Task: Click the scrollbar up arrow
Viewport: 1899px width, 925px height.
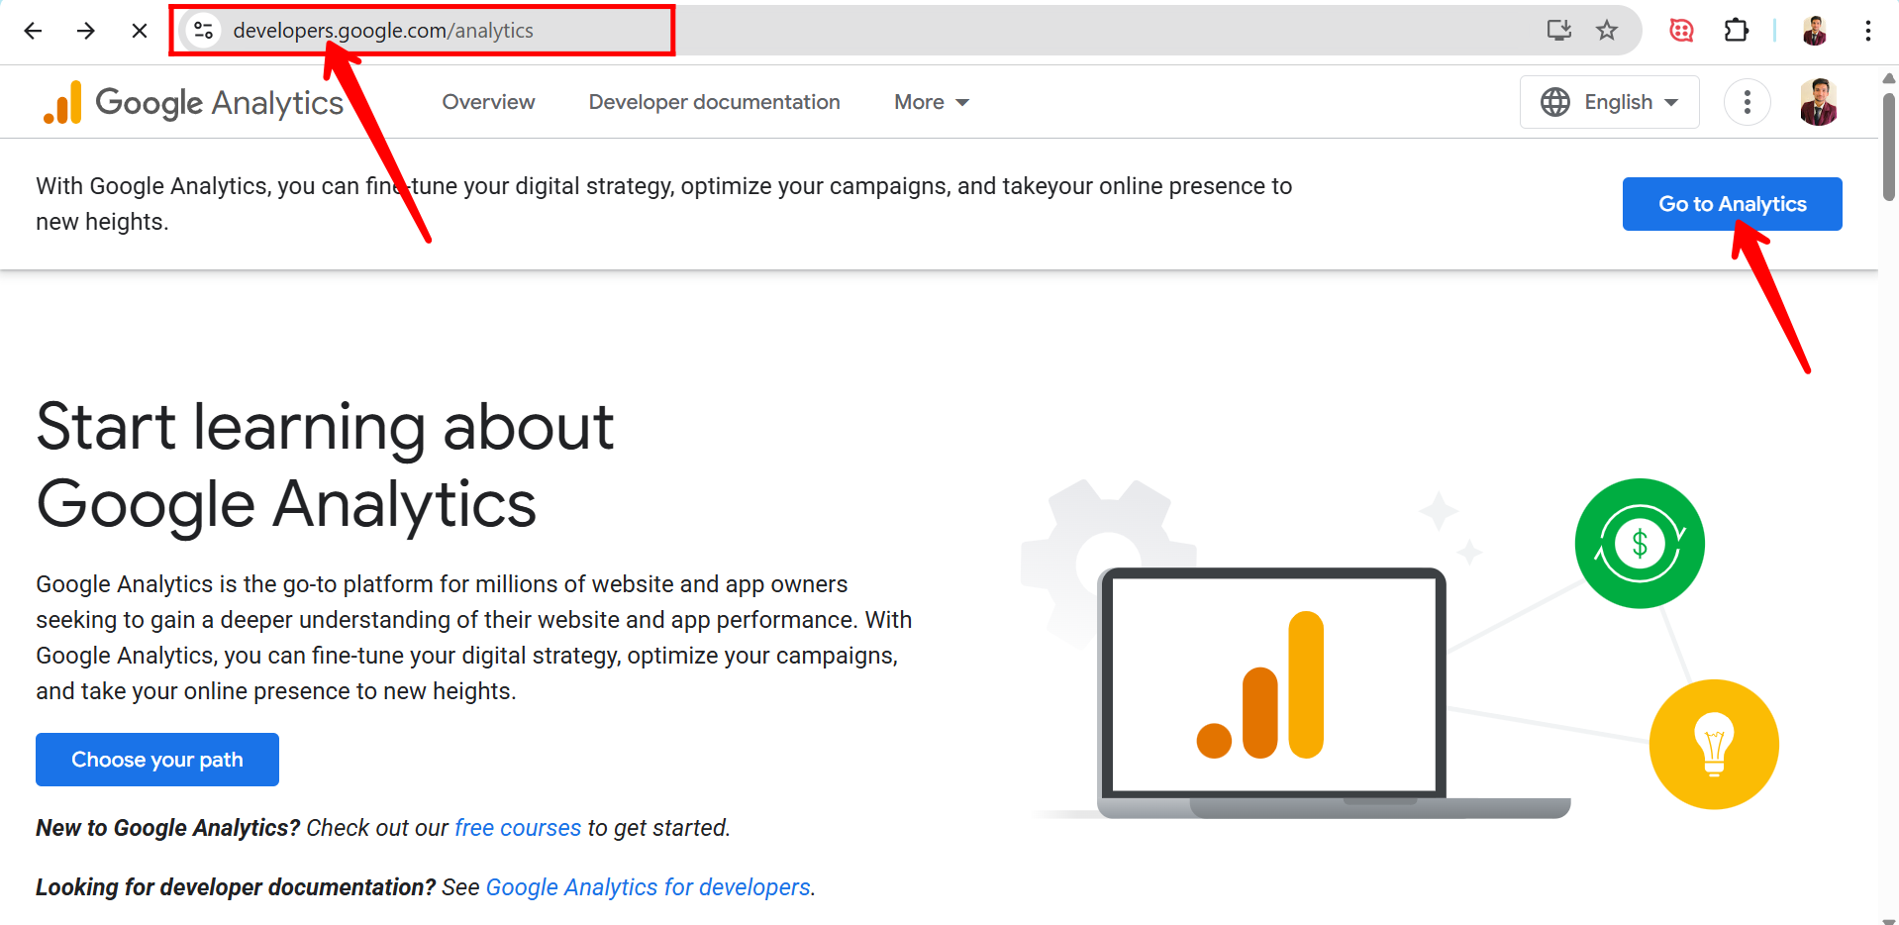Action: coord(1889,78)
